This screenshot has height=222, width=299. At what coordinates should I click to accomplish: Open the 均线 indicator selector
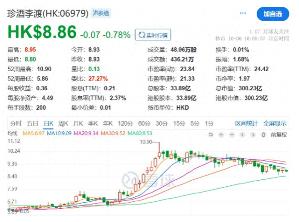[13, 134]
